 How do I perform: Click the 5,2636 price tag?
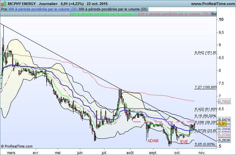pyautogui.click(x=224, y=140)
